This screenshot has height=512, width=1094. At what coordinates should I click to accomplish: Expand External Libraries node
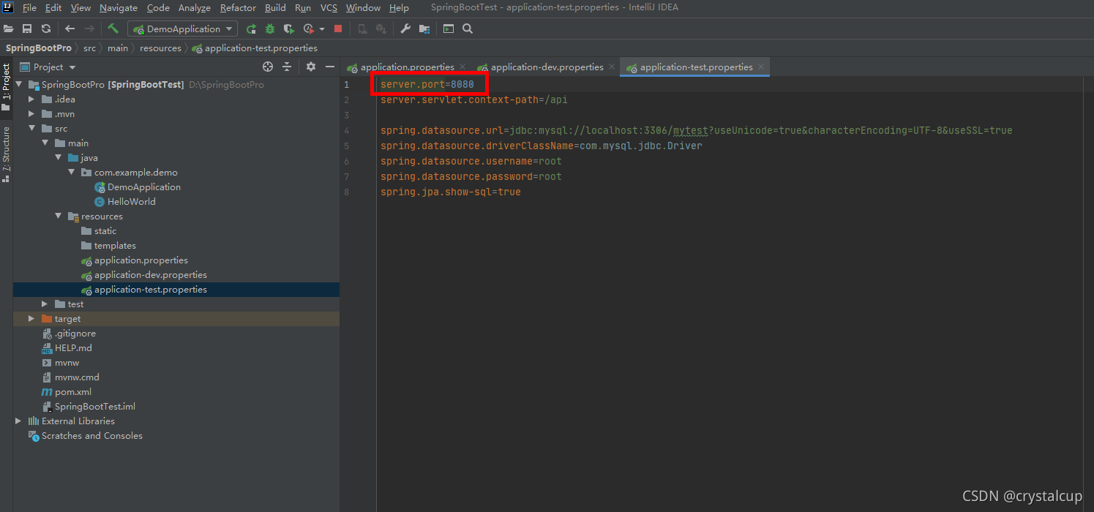pyautogui.click(x=18, y=421)
